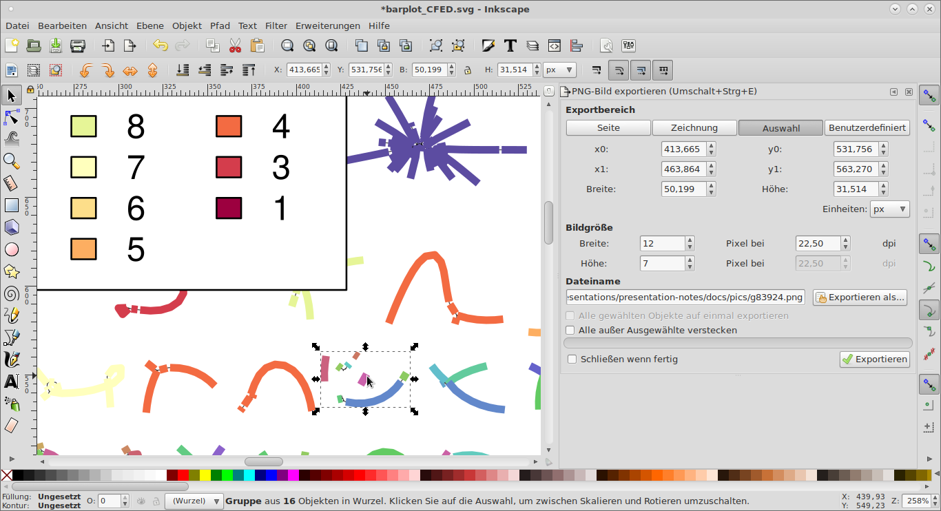
Task: Rotate selection 90° counter-clockwise
Action: click(86, 70)
